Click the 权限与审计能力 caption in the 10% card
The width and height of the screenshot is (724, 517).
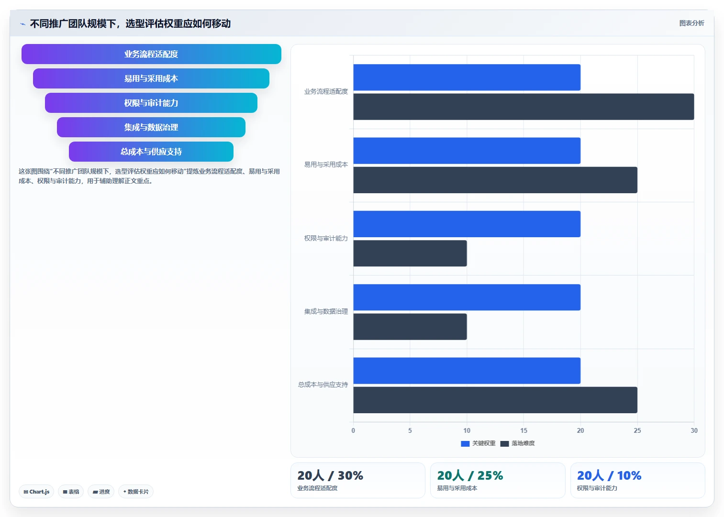tap(597, 488)
